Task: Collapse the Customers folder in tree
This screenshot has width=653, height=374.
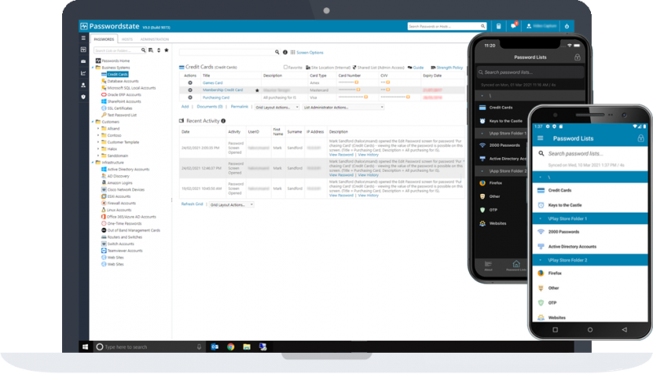Action: pos(93,122)
